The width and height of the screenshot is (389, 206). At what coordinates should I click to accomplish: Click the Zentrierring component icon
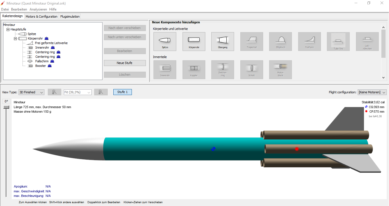(222, 69)
